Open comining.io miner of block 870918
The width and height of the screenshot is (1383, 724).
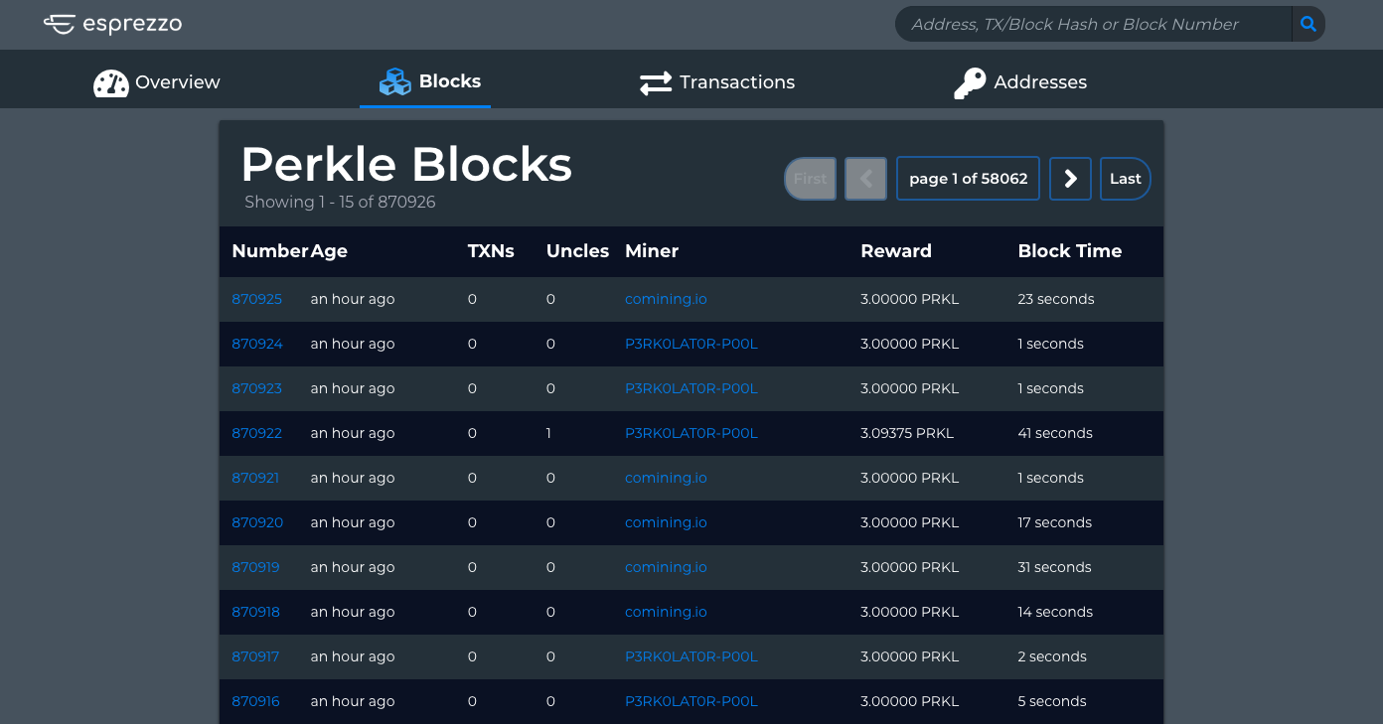tap(666, 612)
